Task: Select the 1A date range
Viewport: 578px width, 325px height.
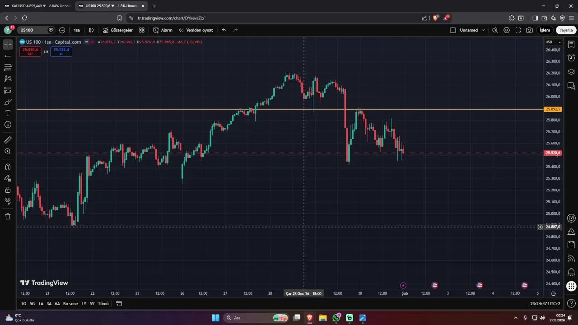Action: click(x=41, y=304)
